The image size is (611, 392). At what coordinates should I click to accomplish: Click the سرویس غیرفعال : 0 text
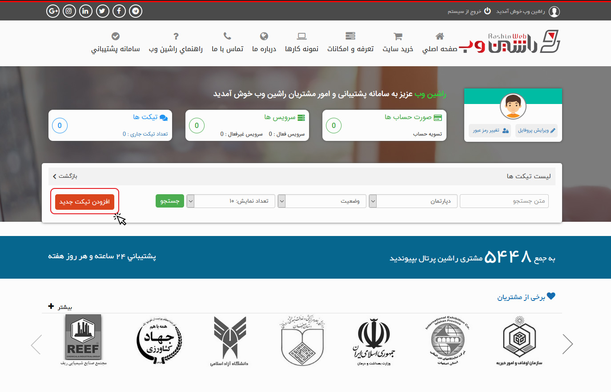(241, 134)
